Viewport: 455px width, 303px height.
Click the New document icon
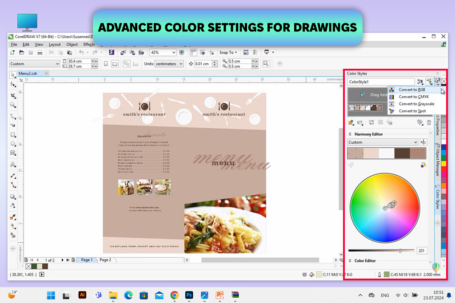(12, 52)
